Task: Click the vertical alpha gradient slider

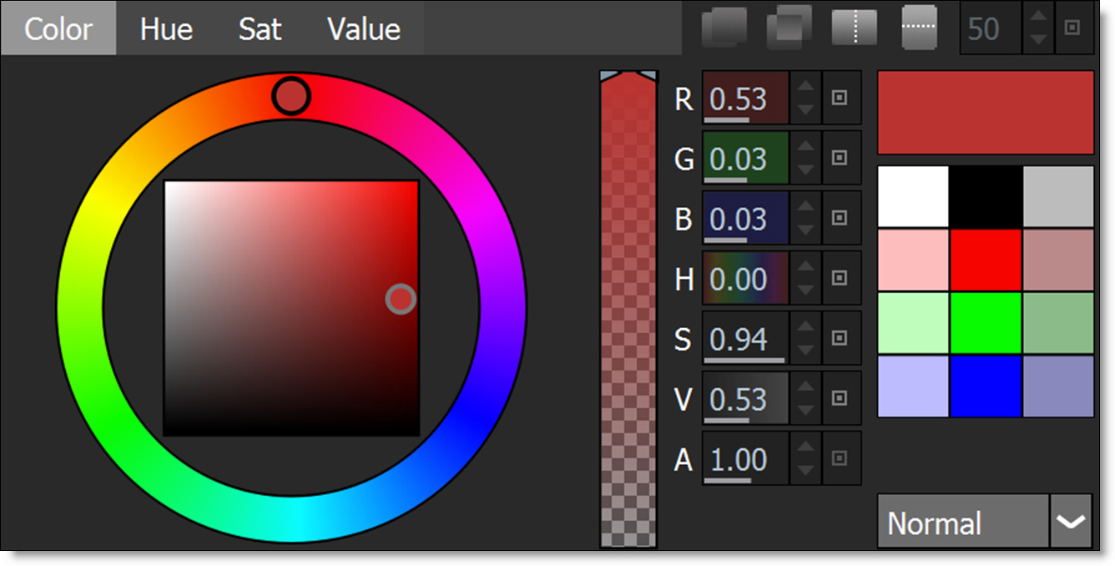Action: [628, 317]
